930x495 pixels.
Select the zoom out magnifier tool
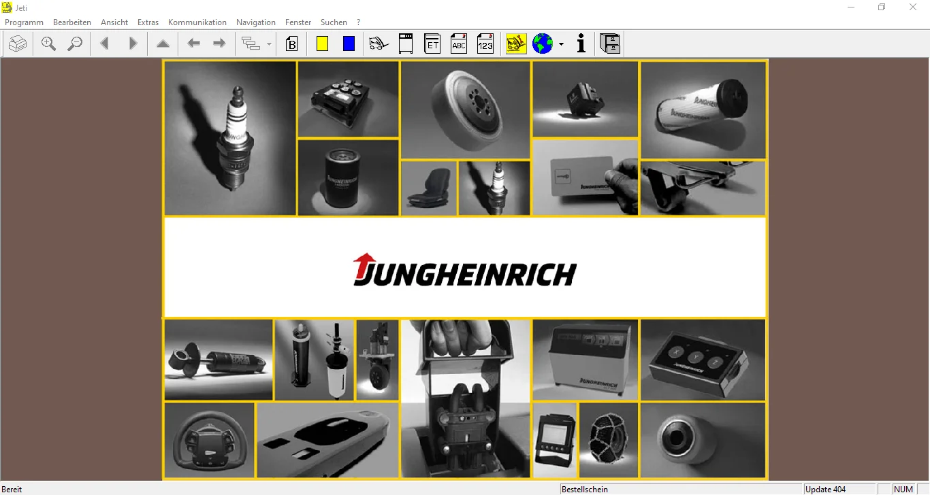tap(76, 43)
